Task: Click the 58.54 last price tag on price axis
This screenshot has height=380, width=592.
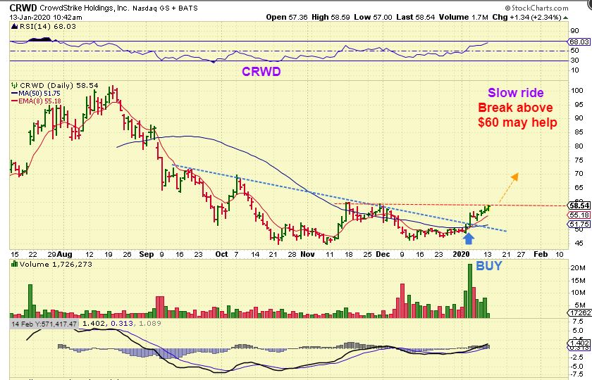Action: click(579, 205)
